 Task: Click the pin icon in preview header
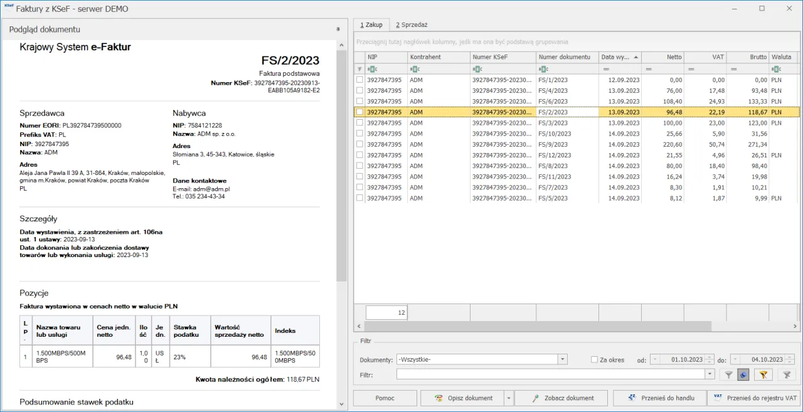[338, 29]
